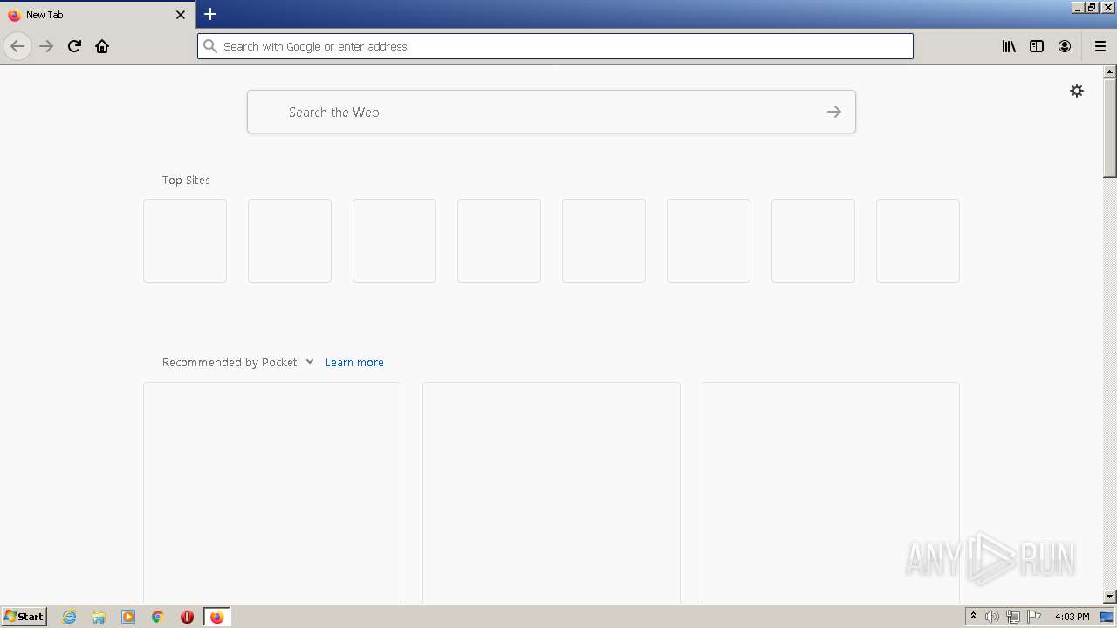
Task: Click the Top Sites heading
Action: point(186,180)
